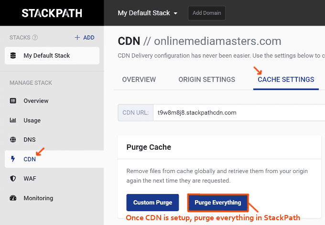Click the database icon of My Default Stack
The width and height of the screenshot is (325, 225).
tap(13, 55)
